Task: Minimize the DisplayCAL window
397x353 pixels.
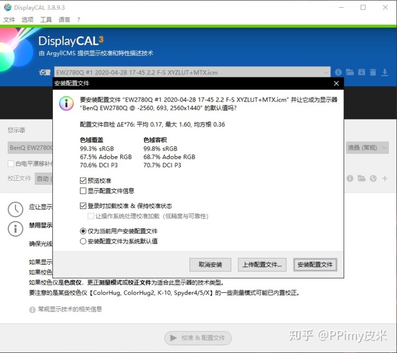Action: (341, 7)
